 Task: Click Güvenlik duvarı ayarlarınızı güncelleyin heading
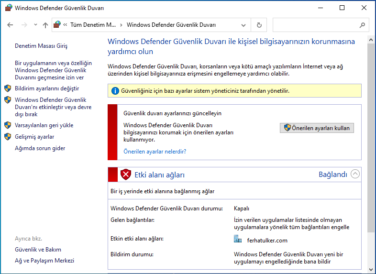(x=172, y=113)
